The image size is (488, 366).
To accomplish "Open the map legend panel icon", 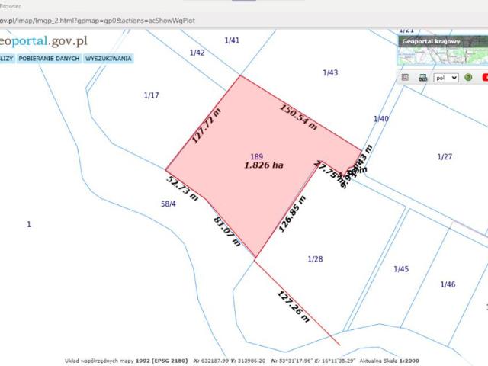I will click(405, 77).
